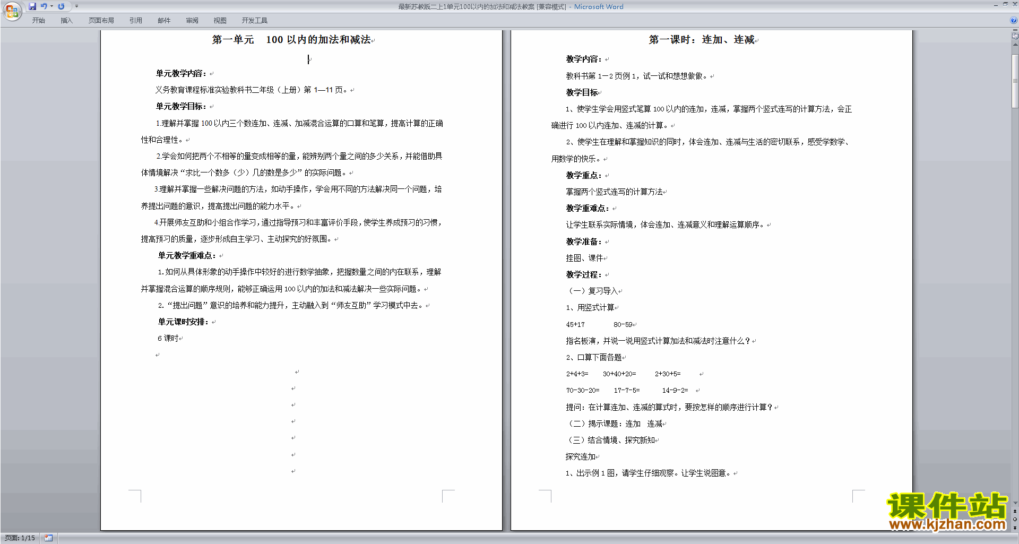
Task: Restore down the Word window
Action: coord(1005,4)
